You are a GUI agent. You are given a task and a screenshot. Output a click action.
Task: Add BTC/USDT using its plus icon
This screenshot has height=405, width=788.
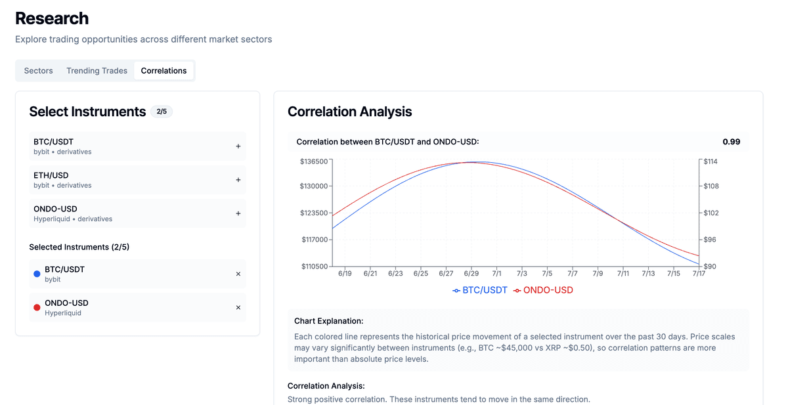point(238,146)
